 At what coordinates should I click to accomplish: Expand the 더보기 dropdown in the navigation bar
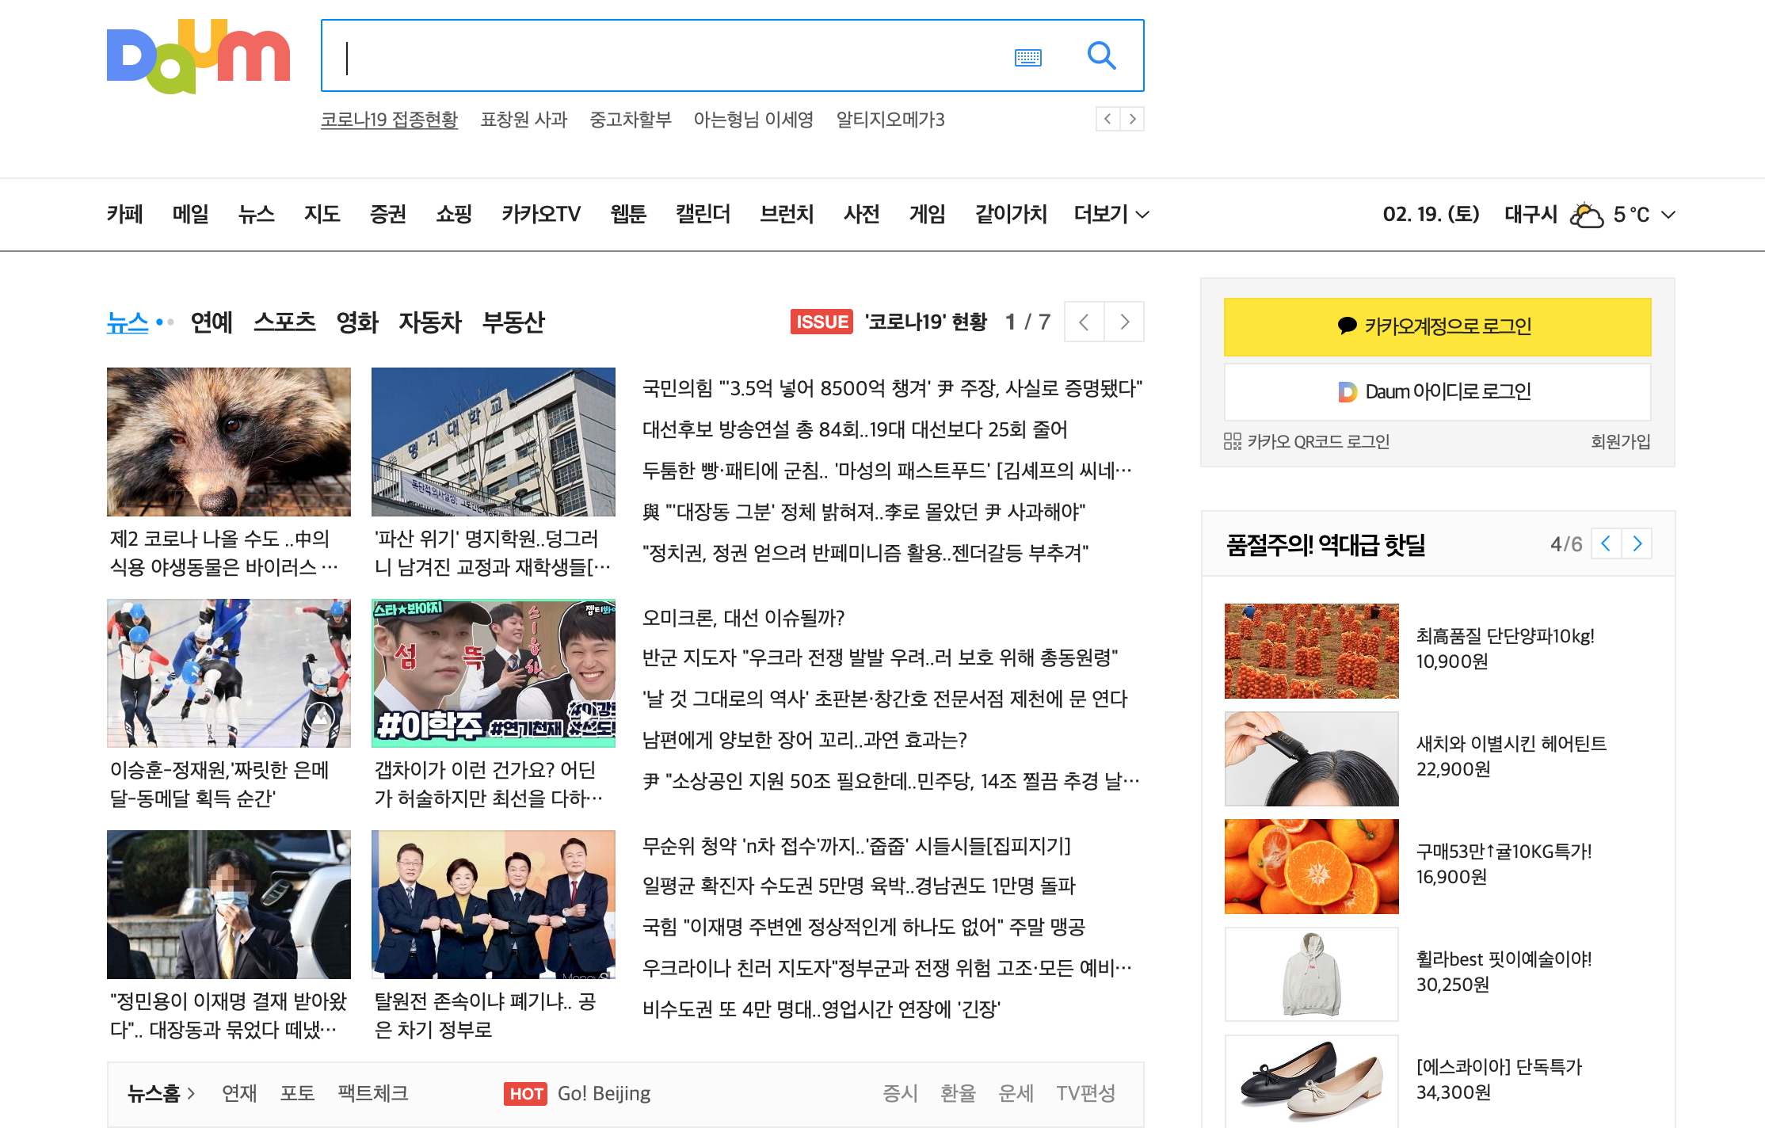coord(1109,214)
